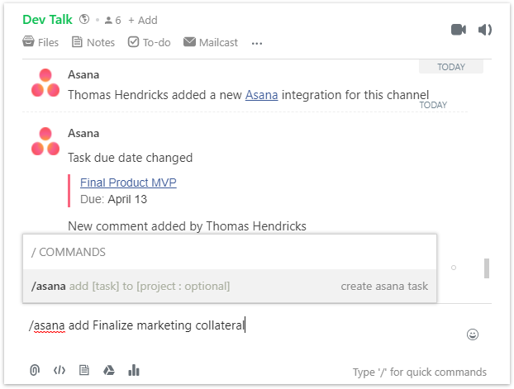Select the /asana add task command suggestion
The width and height of the screenshot is (514, 389).
coord(230,286)
